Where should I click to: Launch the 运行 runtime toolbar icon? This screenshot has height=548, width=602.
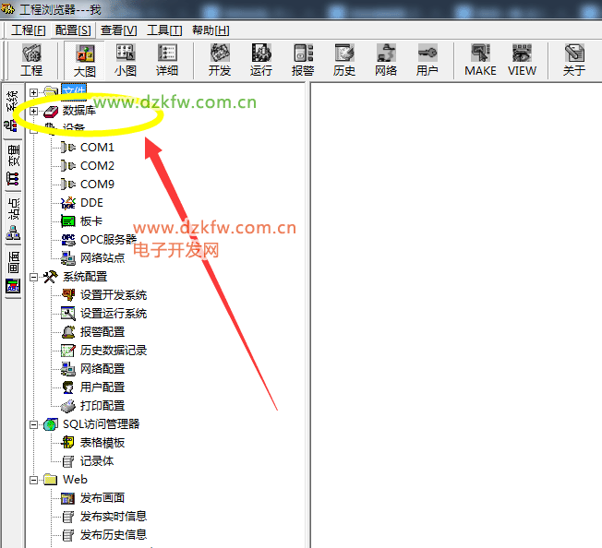pyautogui.click(x=261, y=60)
